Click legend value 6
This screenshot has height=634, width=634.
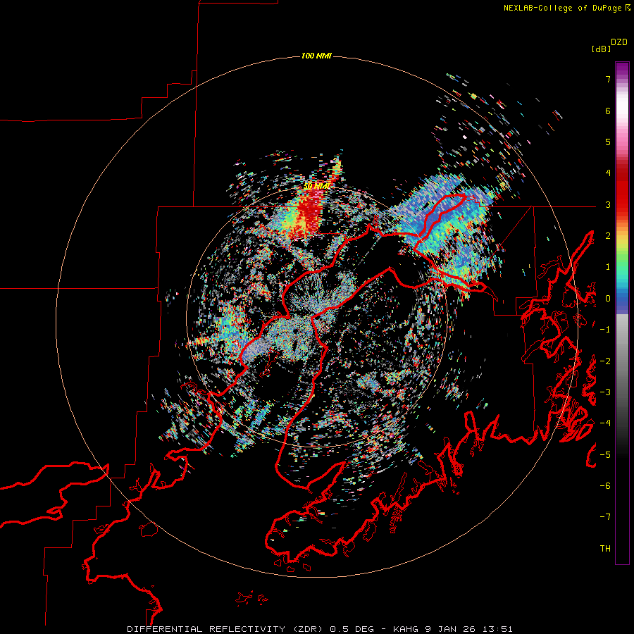[608, 111]
